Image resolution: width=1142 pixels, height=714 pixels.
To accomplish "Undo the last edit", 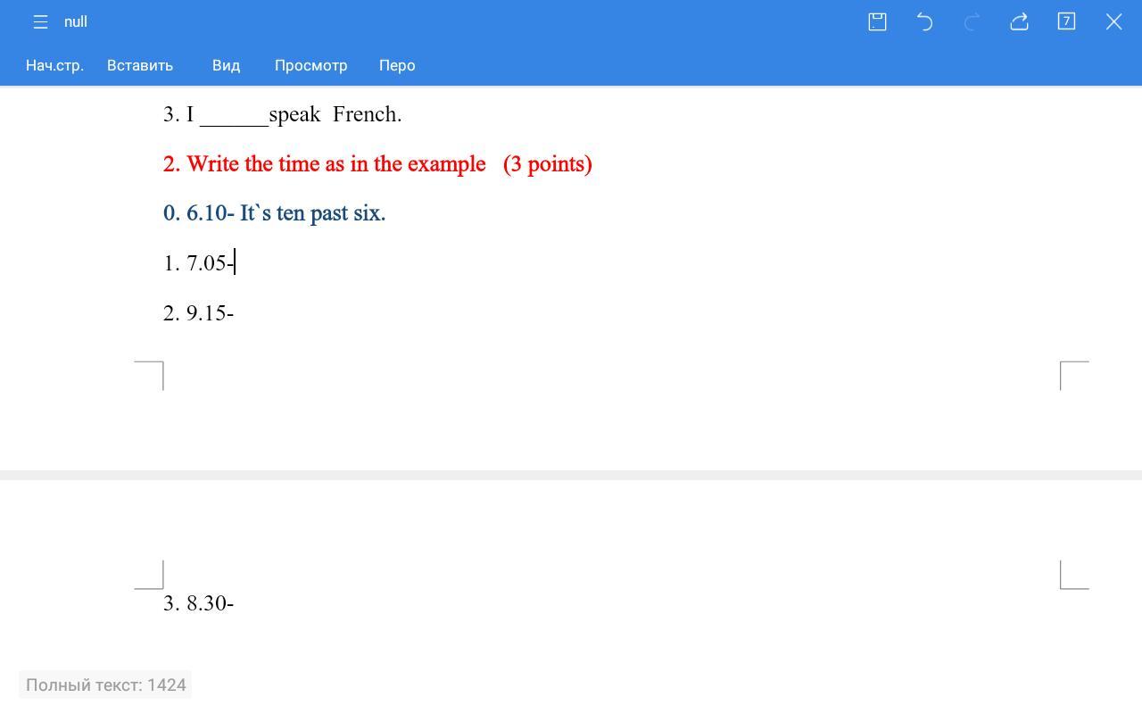I will pos(924,21).
